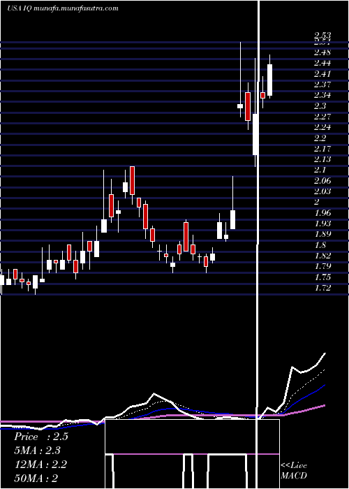Click the 1.75 price axis label
349x489 pixels.
(x=322, y=277)
